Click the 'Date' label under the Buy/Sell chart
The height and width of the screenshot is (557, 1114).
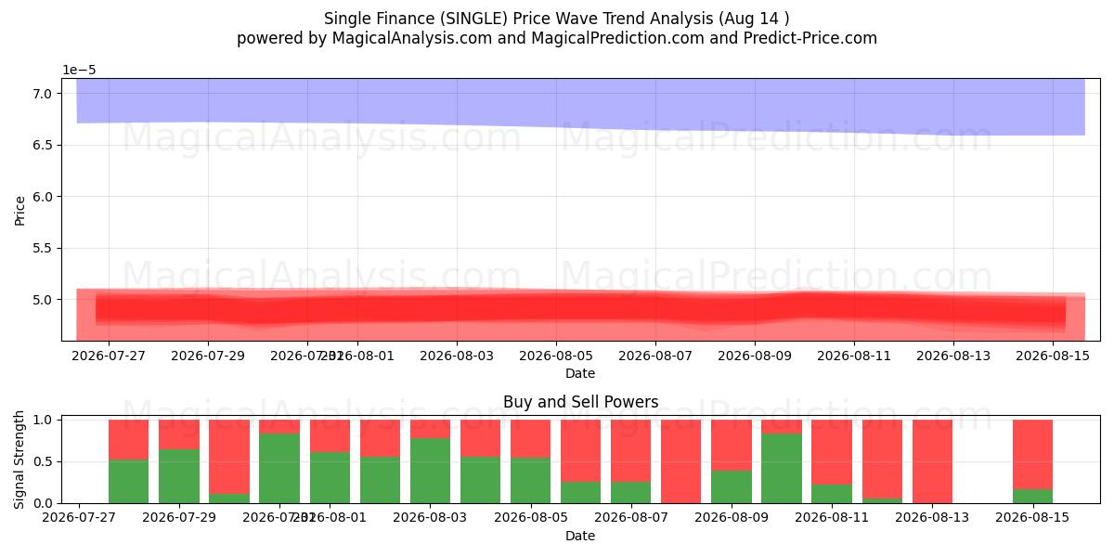[580, 536]
